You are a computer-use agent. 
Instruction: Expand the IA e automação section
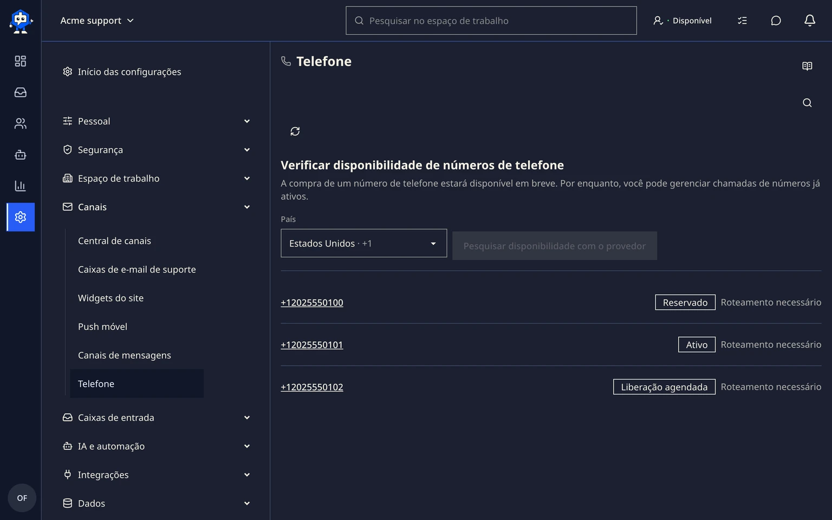[156, 446]
